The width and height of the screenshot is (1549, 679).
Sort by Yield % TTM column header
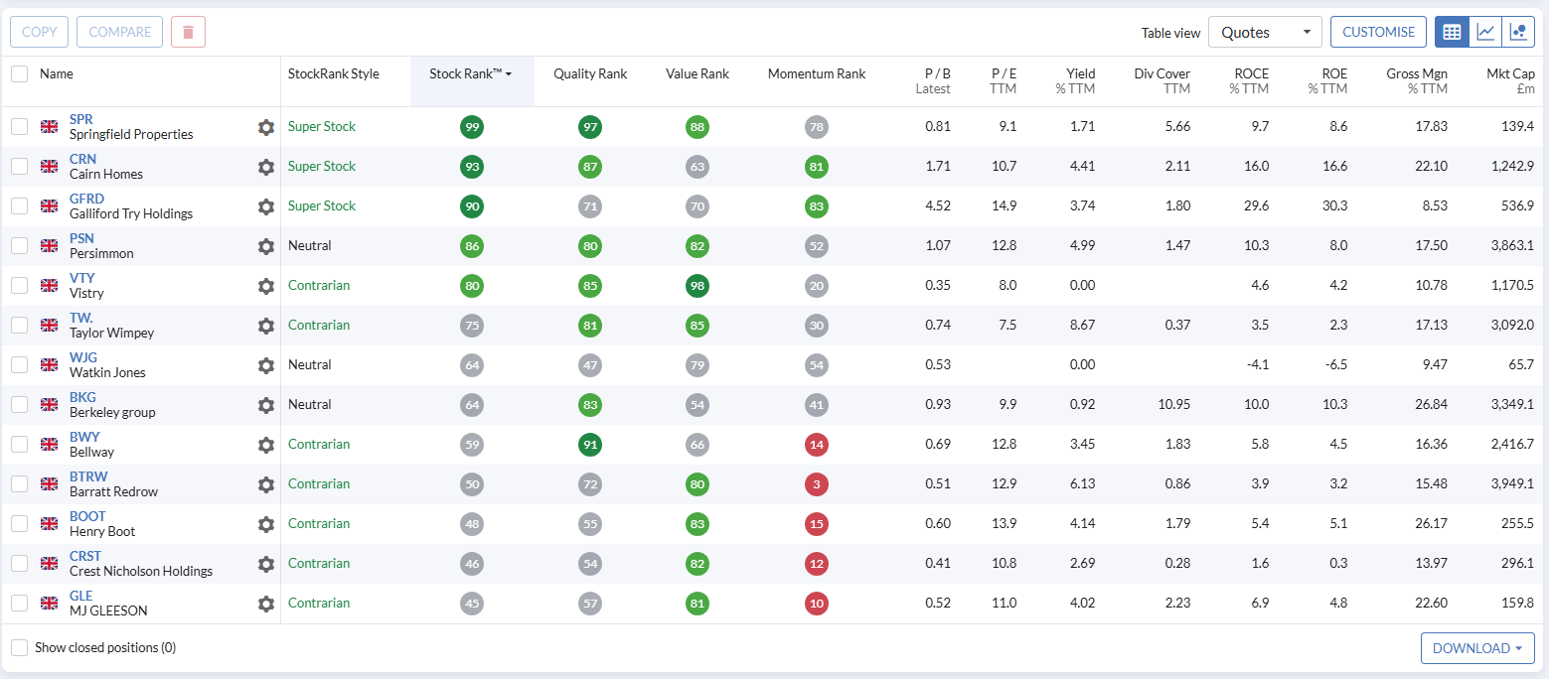pos(1075,80)
